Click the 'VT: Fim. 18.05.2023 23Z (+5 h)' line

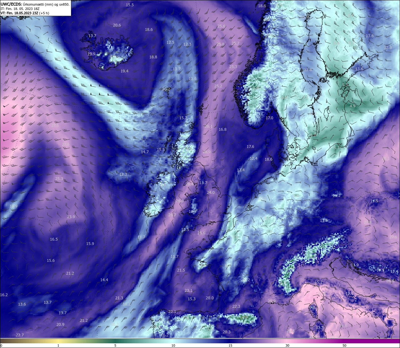coord(25,13)
